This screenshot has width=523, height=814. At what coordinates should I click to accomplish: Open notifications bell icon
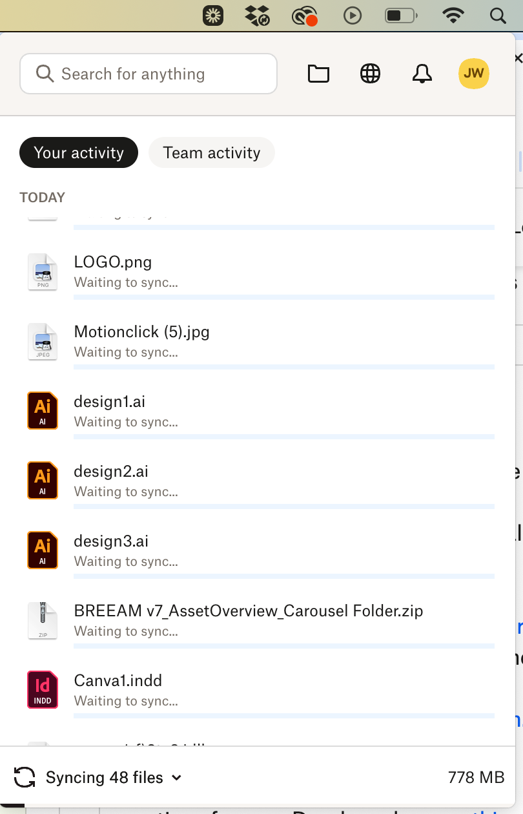click(422, 74)
